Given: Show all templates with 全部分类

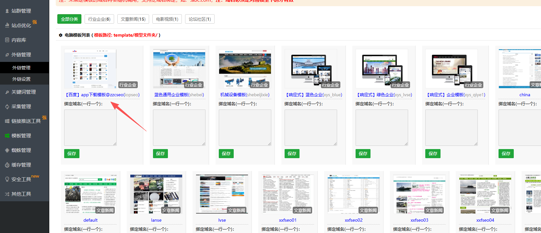Looking at the screenshot, I should click(x=69, y=19).
